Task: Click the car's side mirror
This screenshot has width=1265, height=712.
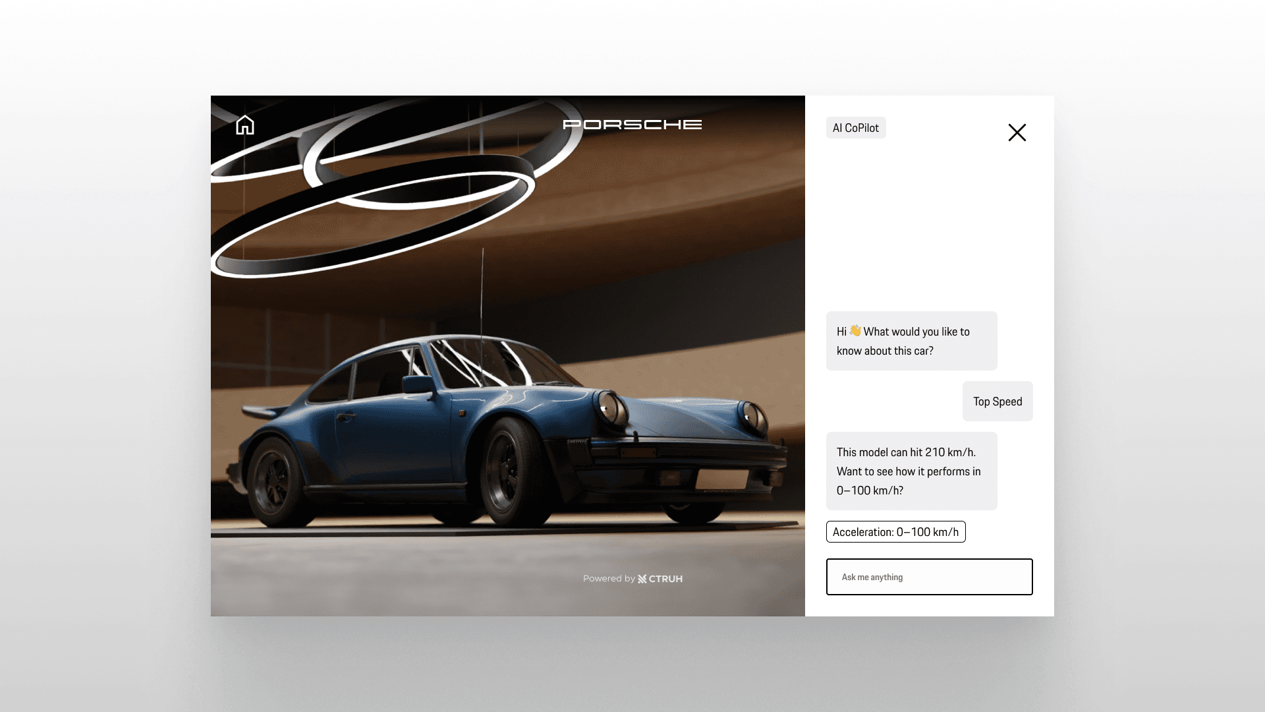Action: pyautogui.click(x=418, y=384)
